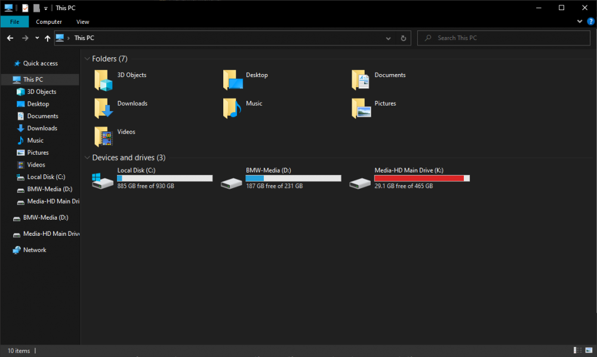This screenshot has height=357, width=597.
Task: Open Customize Quick Access Toolbar dropdown
Action: coord(46,8)
